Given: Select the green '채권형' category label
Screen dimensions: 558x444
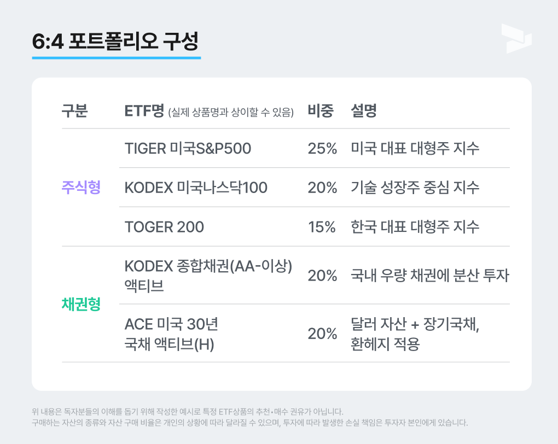Looking at the screenshot, I should (x=81, y=304).
